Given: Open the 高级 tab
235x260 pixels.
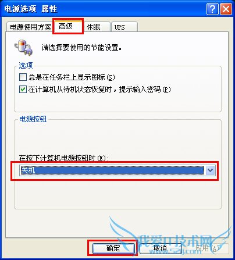Looking at the screenshot, I should (x=68, y=26).
